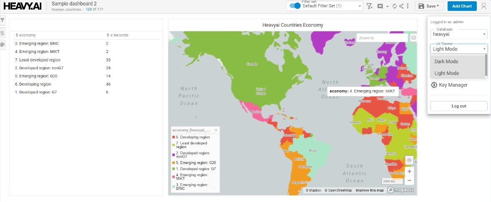Open the color palette sidebar icon
The height and width of the screenshot is (202, 491).
click(3, 45)
